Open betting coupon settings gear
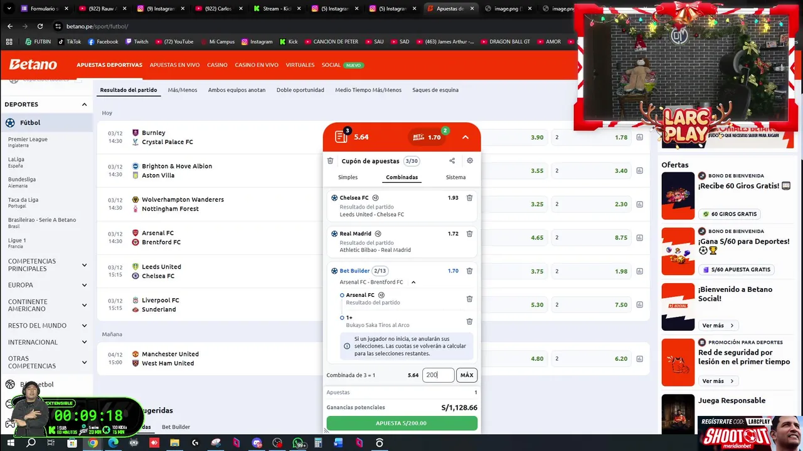 pyautogui.click(x=470, y=161)
